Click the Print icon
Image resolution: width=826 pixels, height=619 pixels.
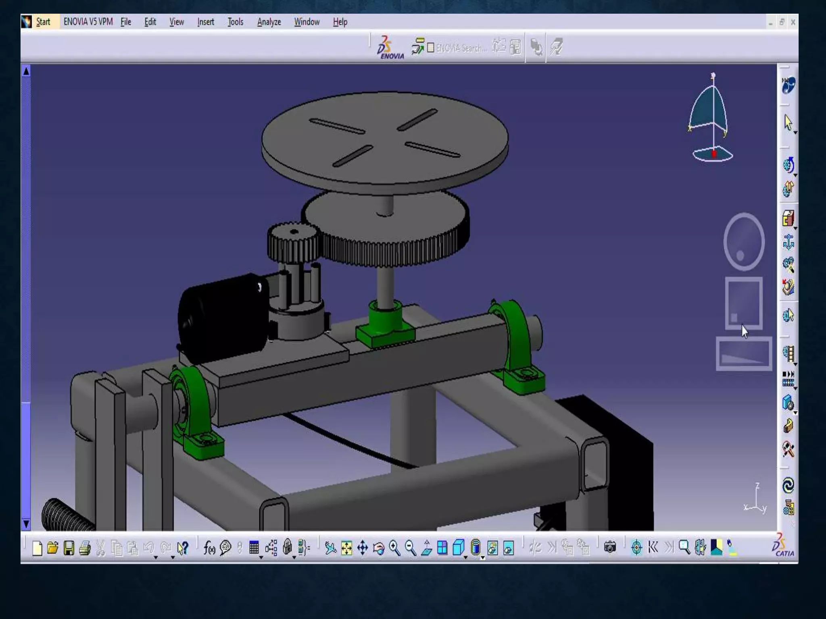85,548
